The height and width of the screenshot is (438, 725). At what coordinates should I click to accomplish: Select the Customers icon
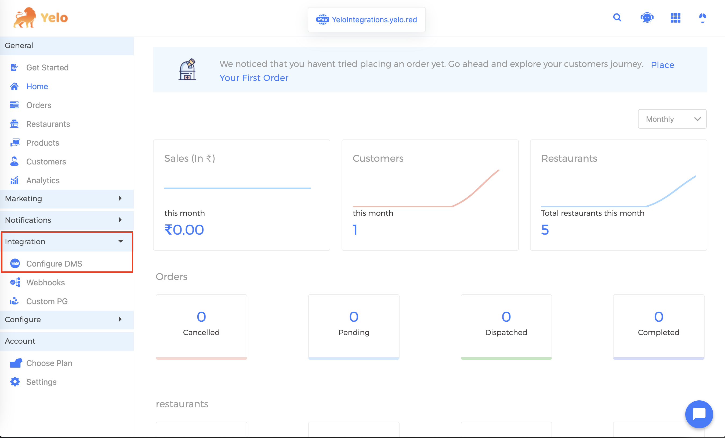[15, 161]
